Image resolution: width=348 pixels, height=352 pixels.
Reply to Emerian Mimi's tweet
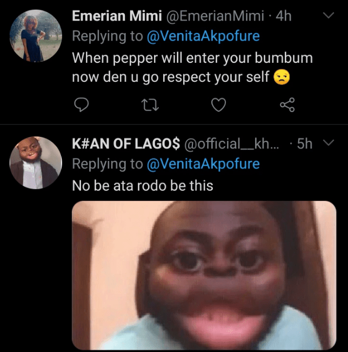point(81,105)
